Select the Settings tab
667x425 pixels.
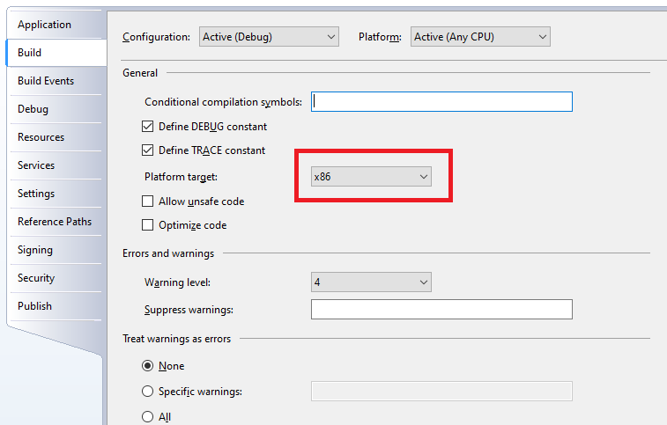click(x=36, y=194)
